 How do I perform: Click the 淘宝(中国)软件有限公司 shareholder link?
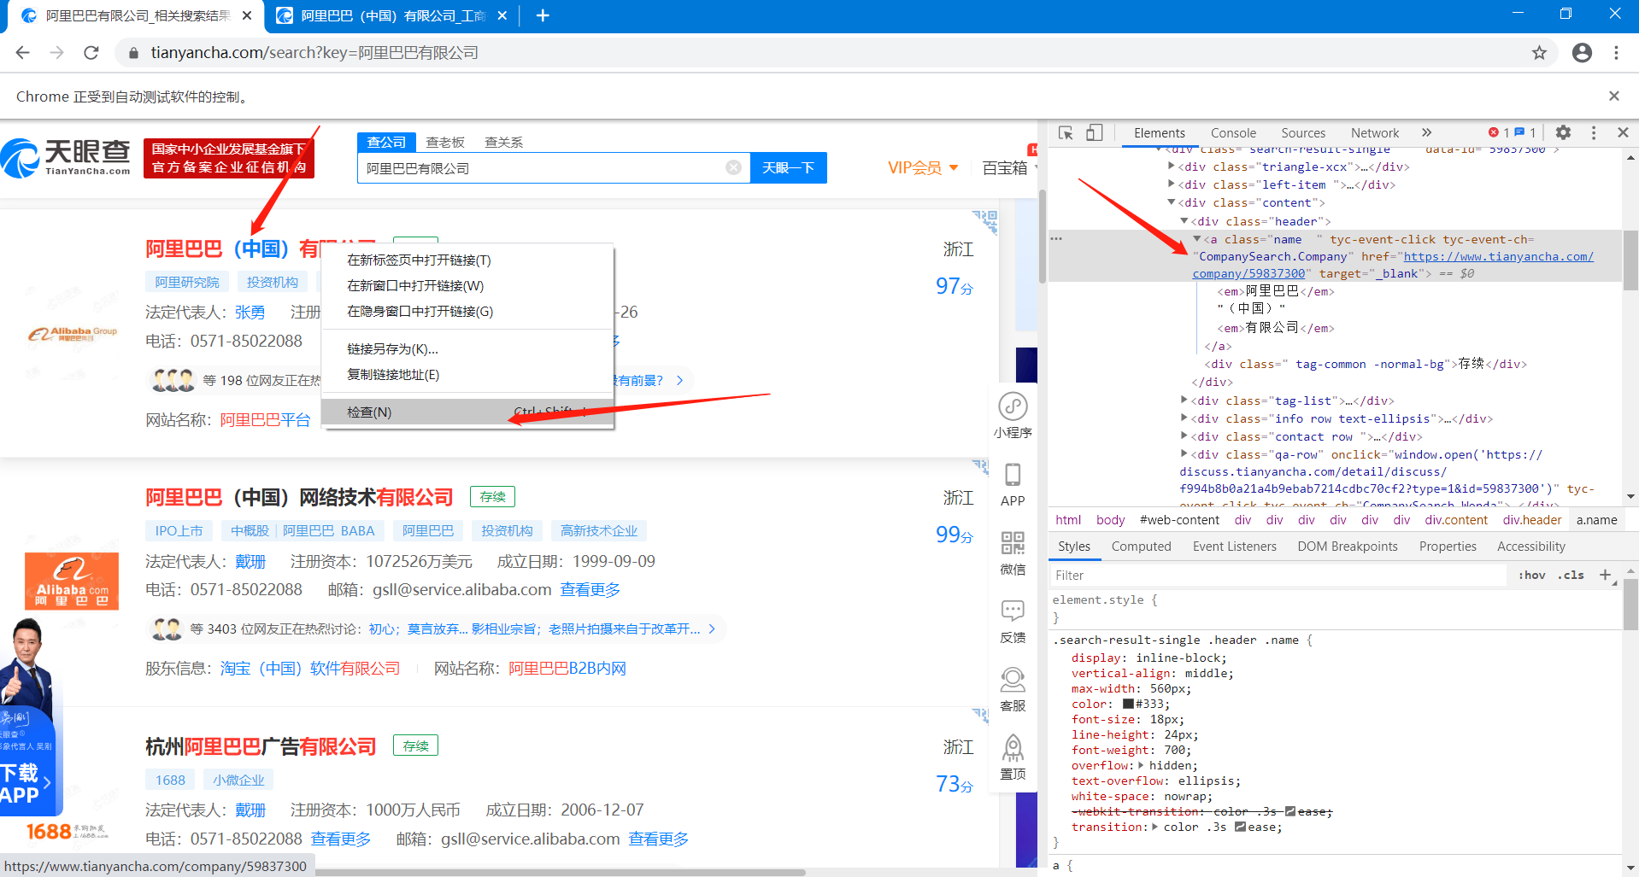click(310, 668)
